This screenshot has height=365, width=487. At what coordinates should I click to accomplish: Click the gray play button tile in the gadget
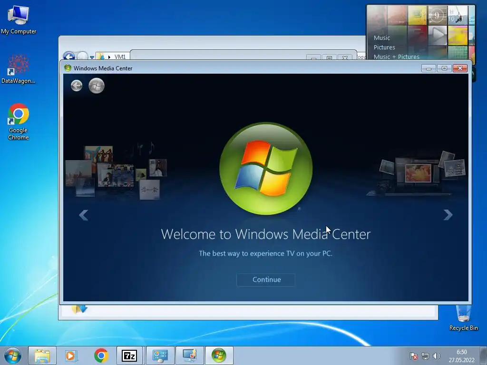tap(438, 35)
